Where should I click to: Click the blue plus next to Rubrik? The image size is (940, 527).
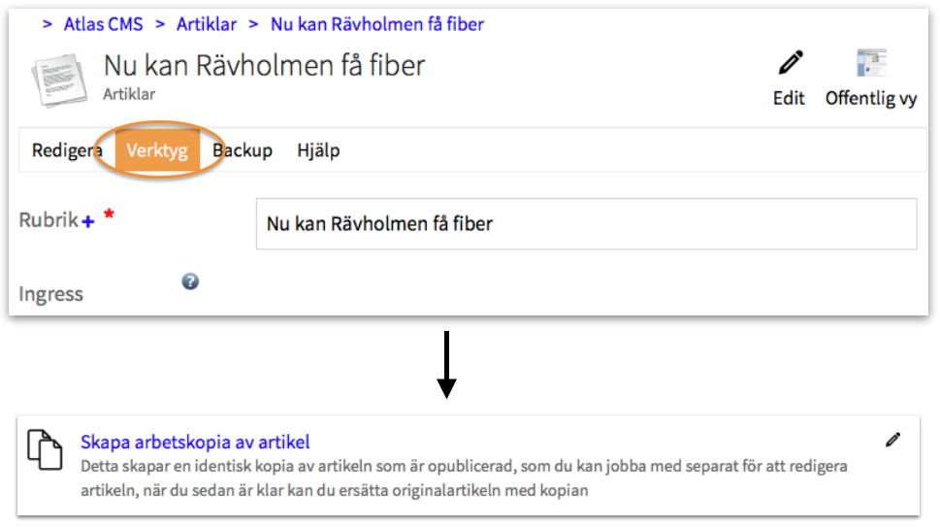point(88,222)
